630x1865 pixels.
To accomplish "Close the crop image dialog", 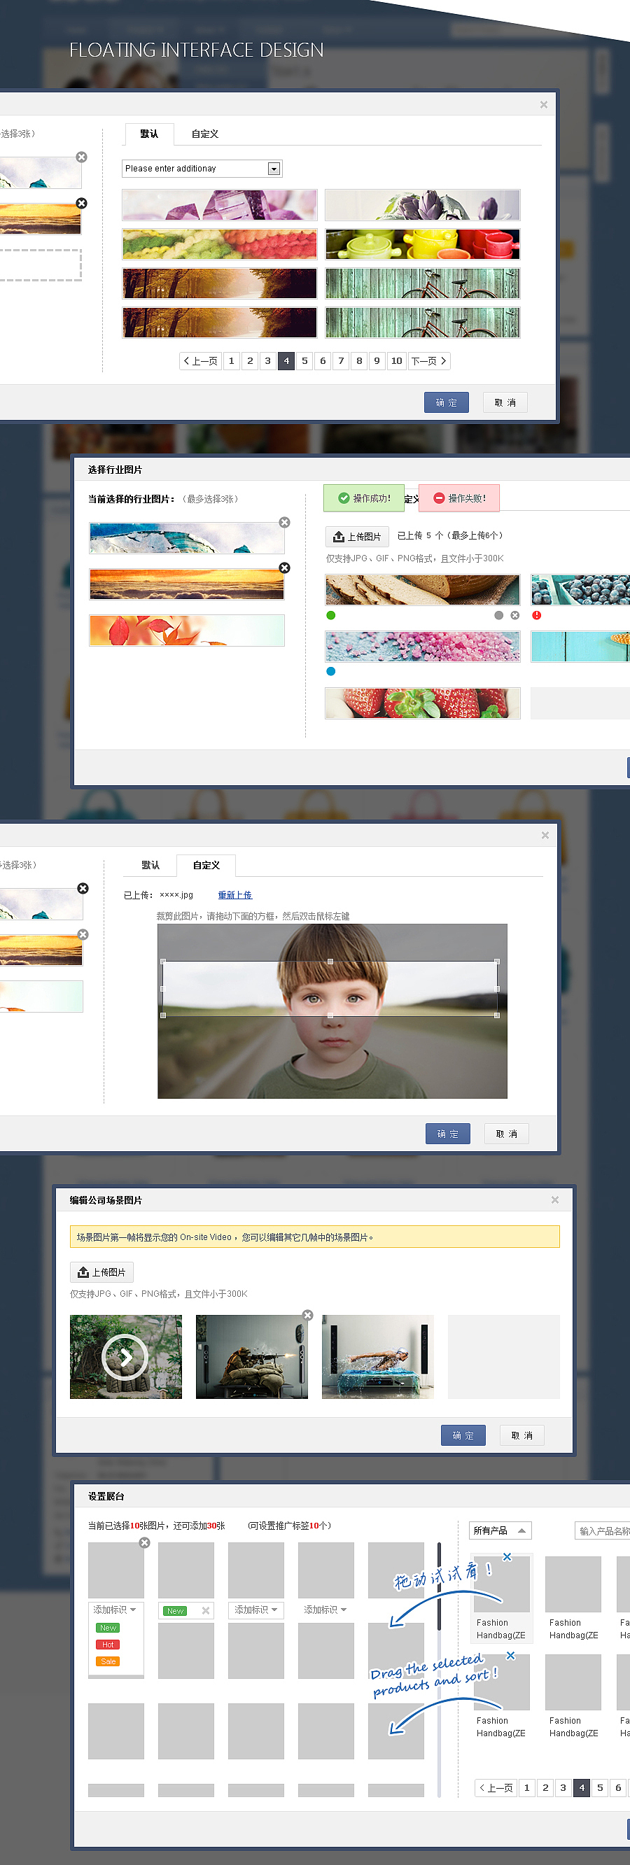I will (545, 835).
